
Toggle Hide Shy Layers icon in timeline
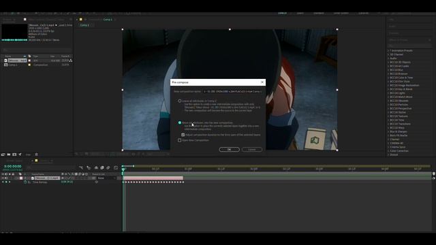tap(96, 168)
